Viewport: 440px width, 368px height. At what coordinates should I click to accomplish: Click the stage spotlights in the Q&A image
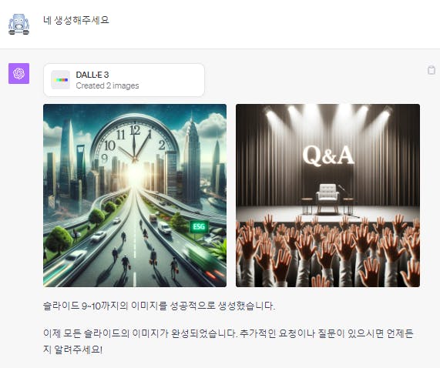[x=327, y=112]
